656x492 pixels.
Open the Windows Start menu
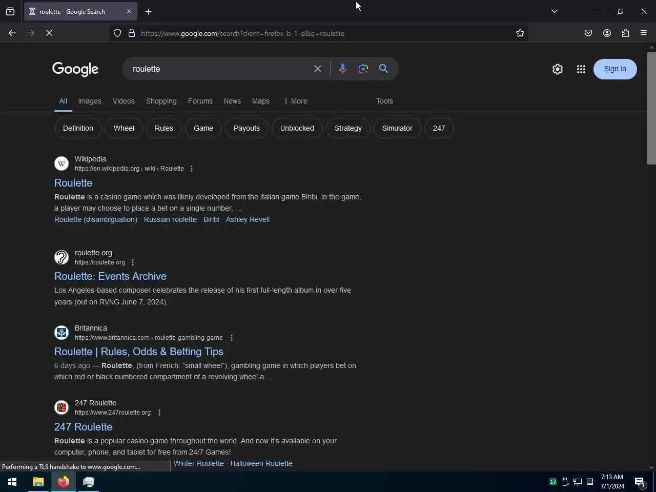point(12,482)
